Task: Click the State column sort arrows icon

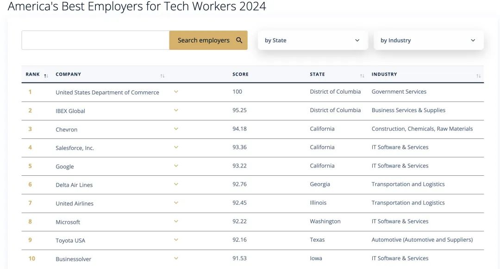Action: 362,76
